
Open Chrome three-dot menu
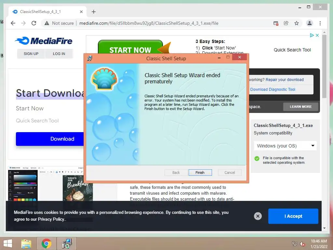pyautogui.click(x=320, y=23)
